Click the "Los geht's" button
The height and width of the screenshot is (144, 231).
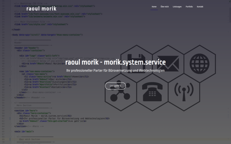click(115, 86)
